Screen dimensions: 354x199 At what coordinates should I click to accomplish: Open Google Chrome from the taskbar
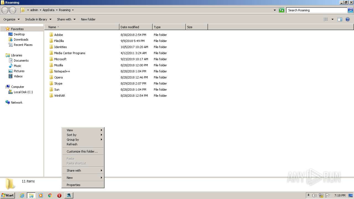50,195
